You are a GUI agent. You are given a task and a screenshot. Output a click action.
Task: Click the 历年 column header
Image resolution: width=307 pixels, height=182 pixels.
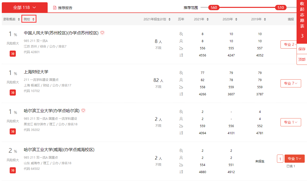pyautogui.click(x=181, y=19)
